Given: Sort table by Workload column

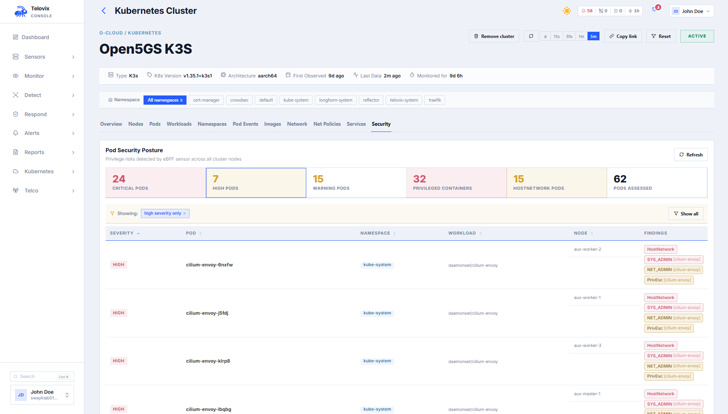Looking at the screenshot, I should 465,233.
